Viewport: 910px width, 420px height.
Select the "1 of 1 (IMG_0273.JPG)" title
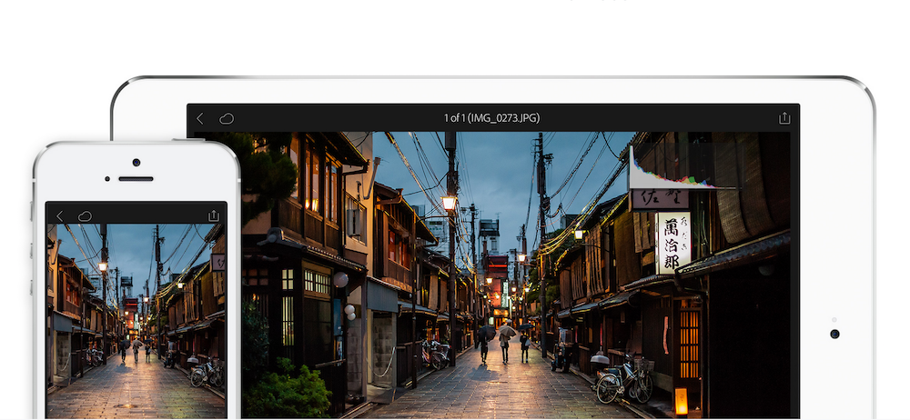pos(492,118)
